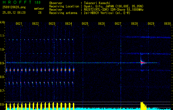Click the 0.9 kHz axis label

pos(2,63)
